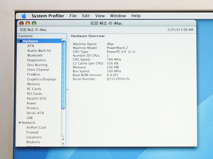
Task: Select Graphics/Displays in the Contents list
Action: [x=42, y=79]
